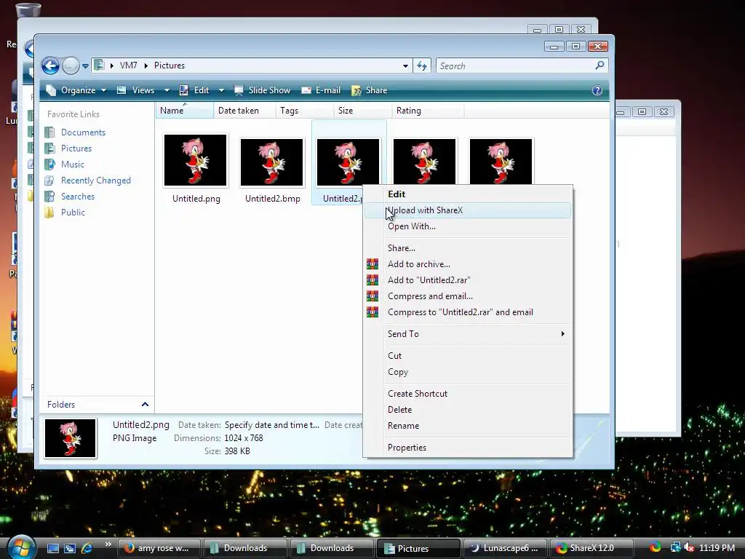Image resolution: width=745 pixels, height=559 pixels.
Task: Launch Internet Explorer from quick launch
Action: tap(87, 548)
